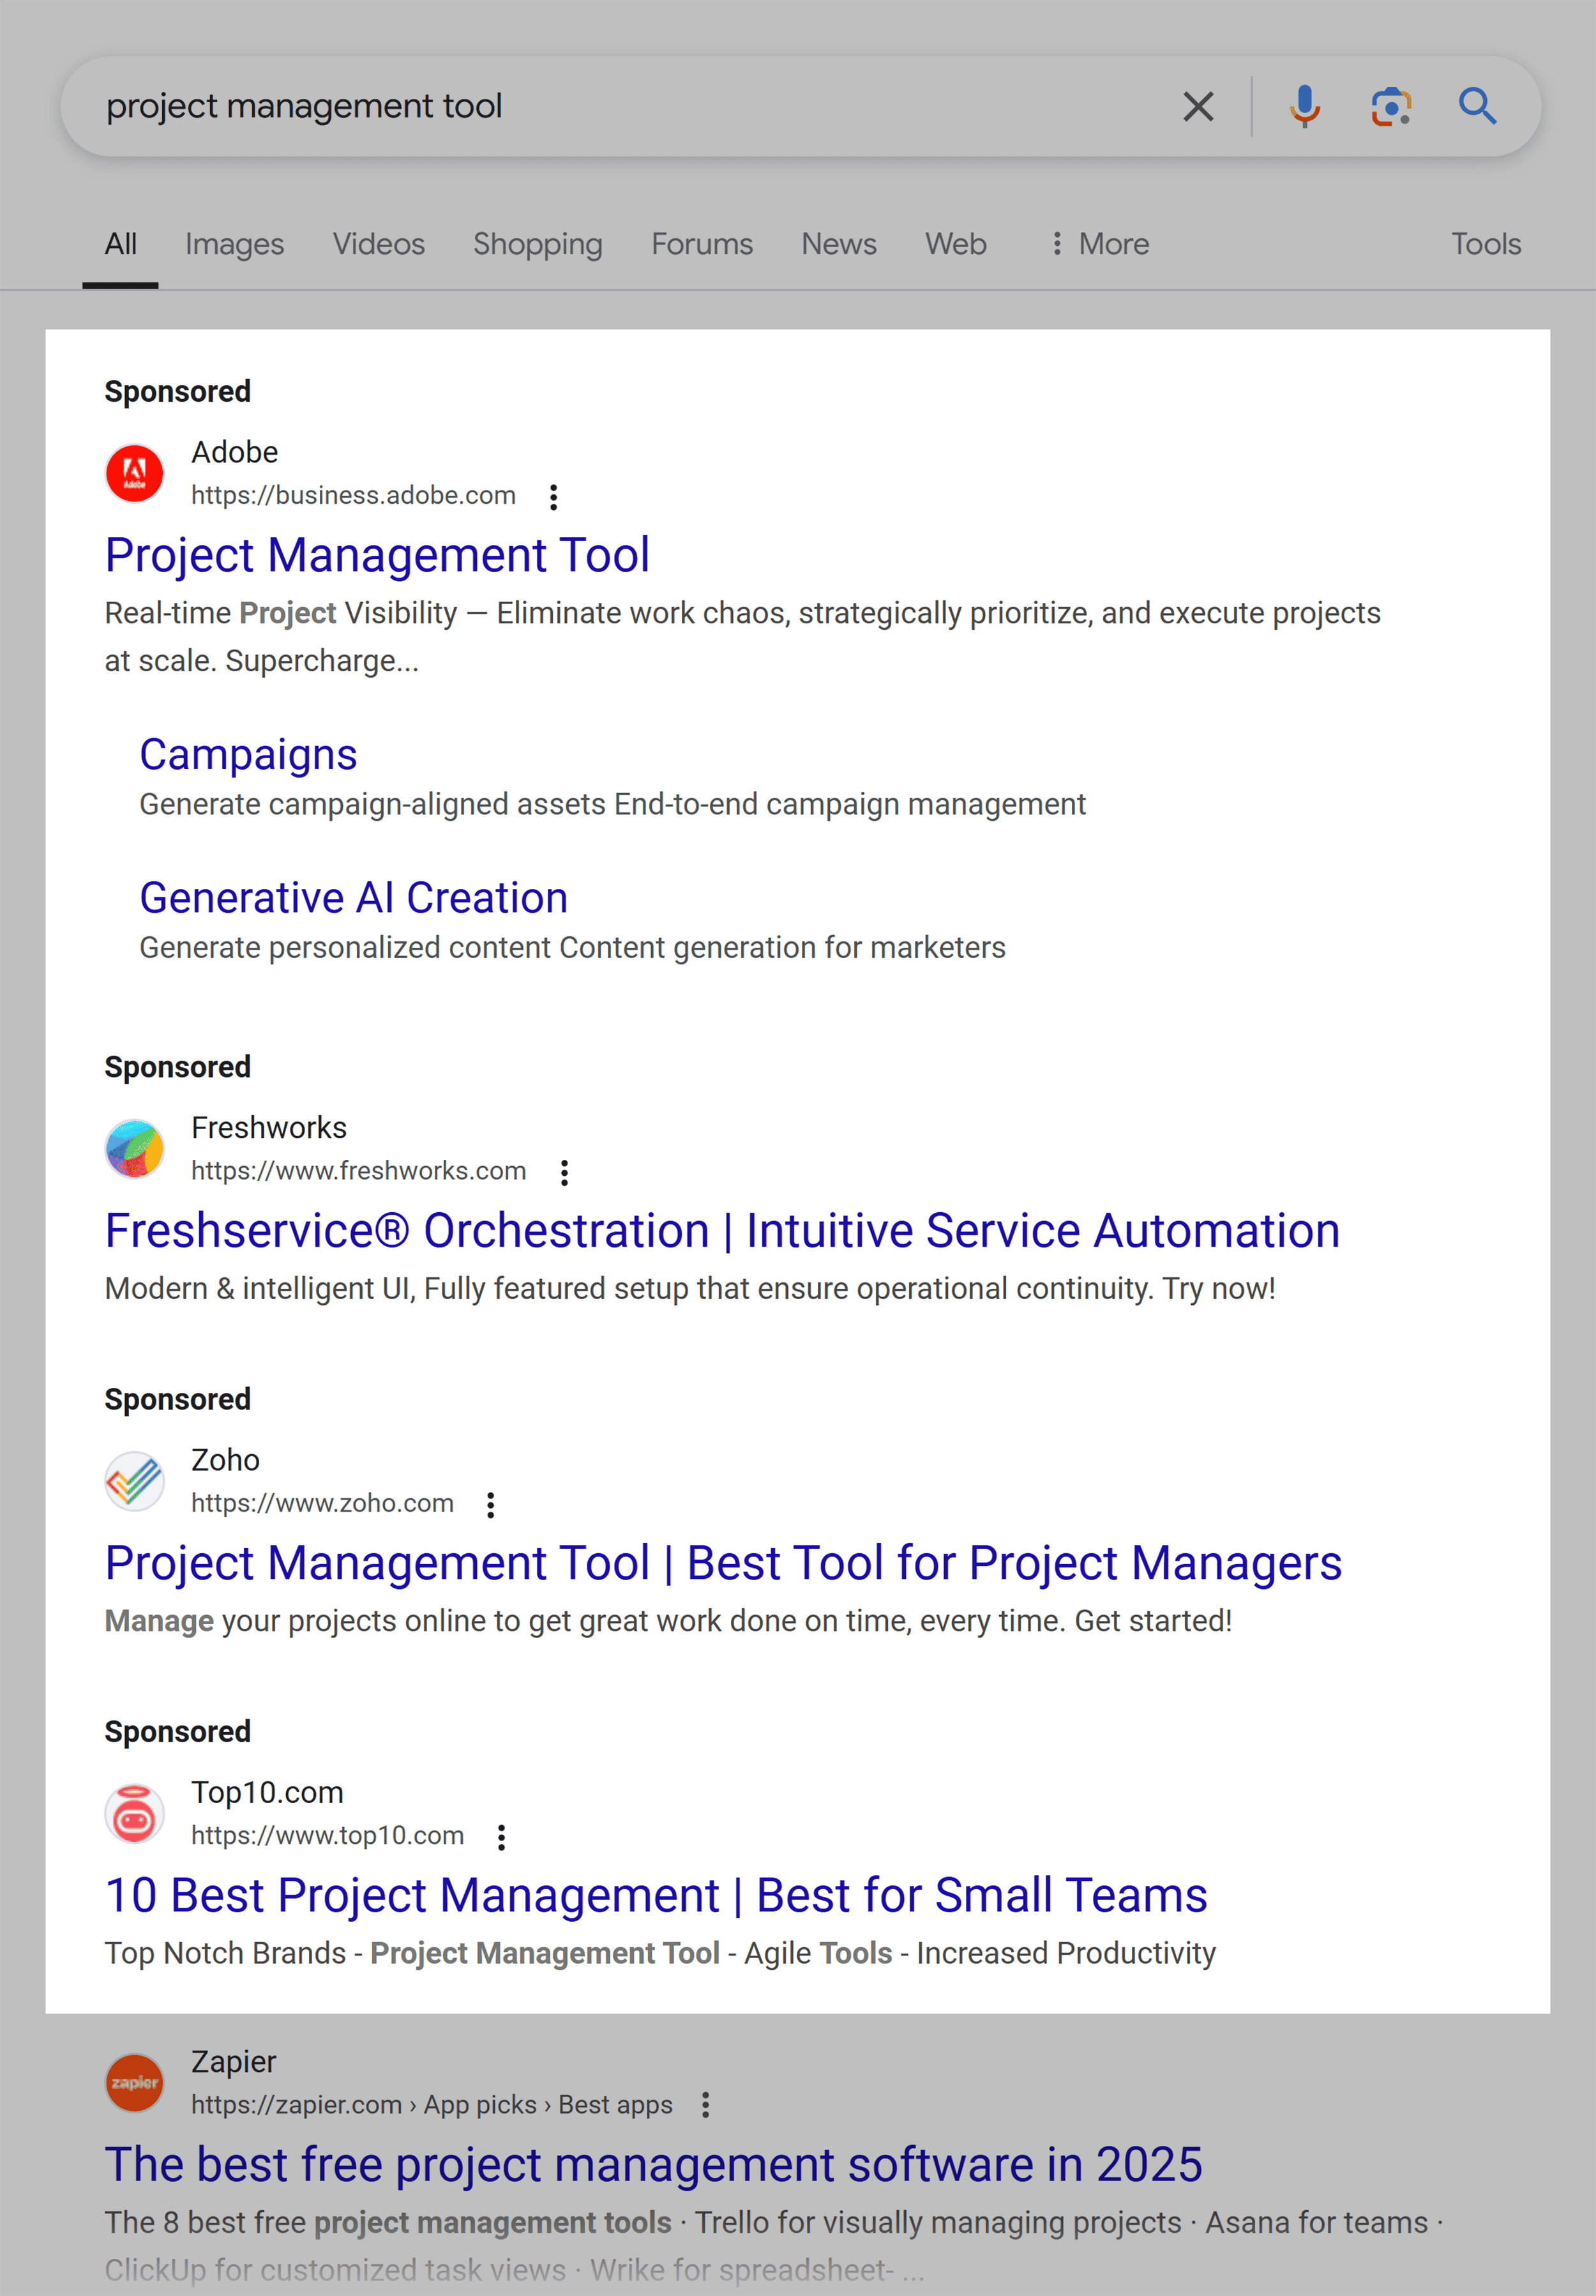Image resolution: width=1596 pixels, height=2296 pixels.
Task: Switch to the Images tab
Action: pyautogui.click(x=235, y=243)
